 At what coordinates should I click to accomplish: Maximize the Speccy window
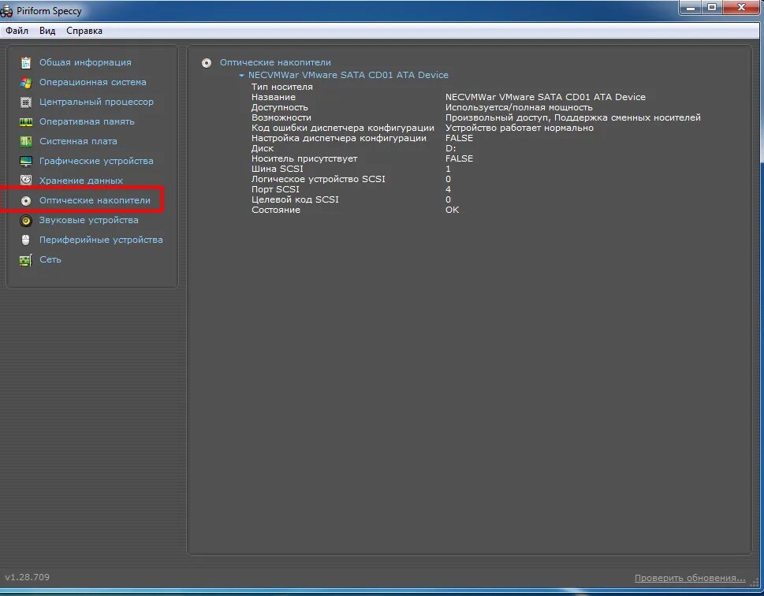[712, 7]
